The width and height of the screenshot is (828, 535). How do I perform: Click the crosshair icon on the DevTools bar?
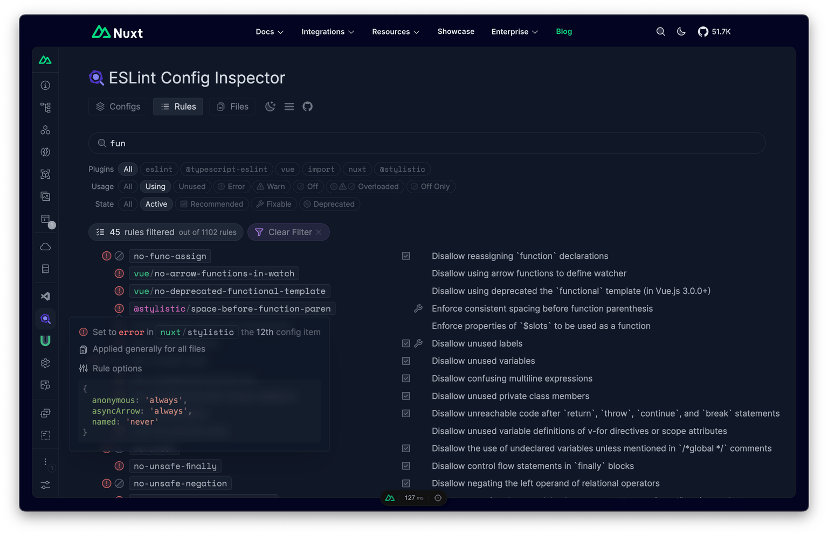click(x=438, y=497)
